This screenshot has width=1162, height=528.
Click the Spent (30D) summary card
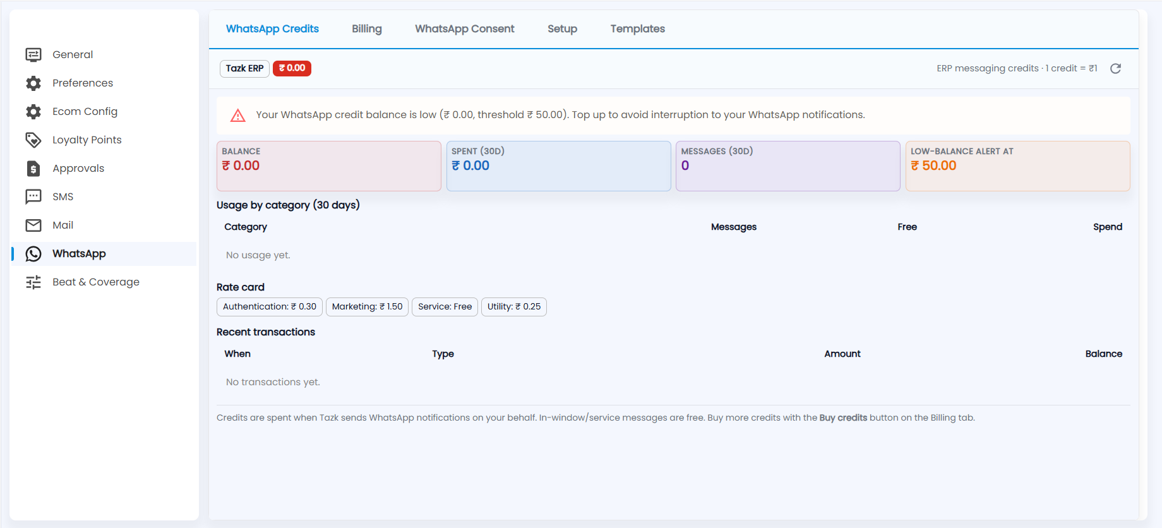click(x=559, y=166)
